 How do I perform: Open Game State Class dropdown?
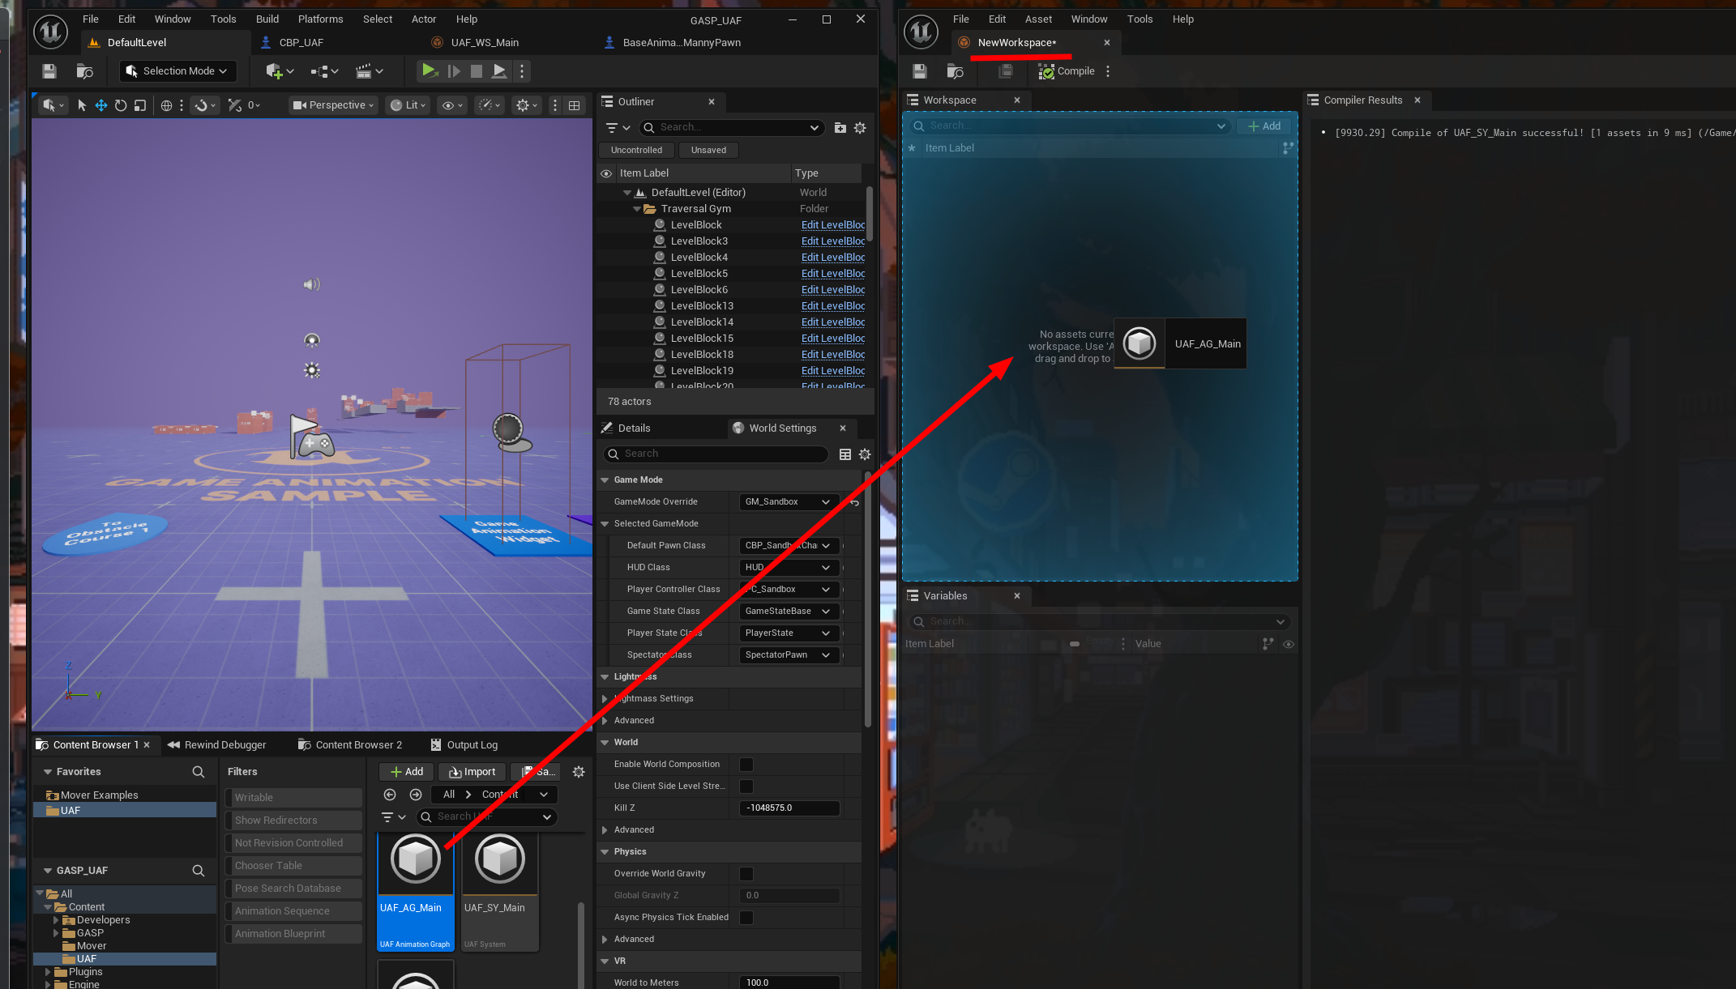[789, 612]
